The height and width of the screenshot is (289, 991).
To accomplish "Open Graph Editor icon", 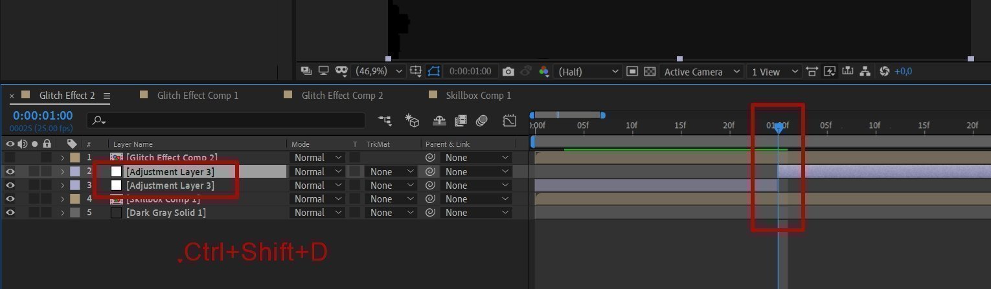I will (x=510, y=120).
